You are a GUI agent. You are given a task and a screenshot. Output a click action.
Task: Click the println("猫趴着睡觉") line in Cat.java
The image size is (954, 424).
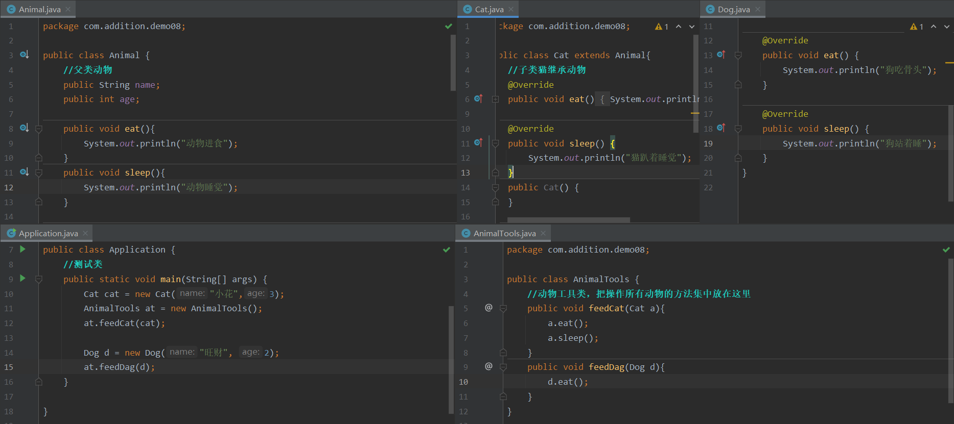(610, 158)
